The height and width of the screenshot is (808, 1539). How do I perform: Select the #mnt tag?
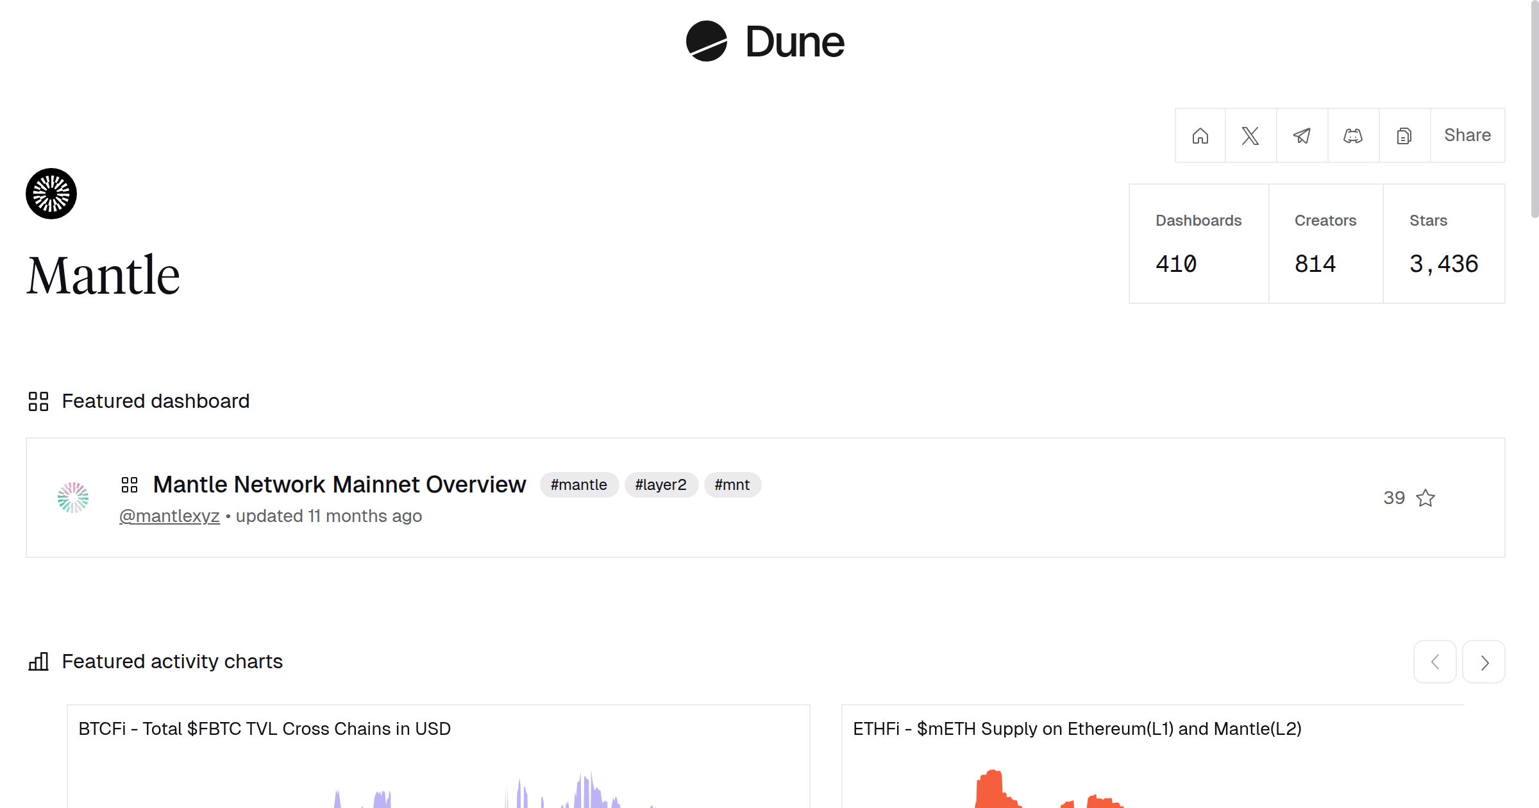[x=732, y=485]
